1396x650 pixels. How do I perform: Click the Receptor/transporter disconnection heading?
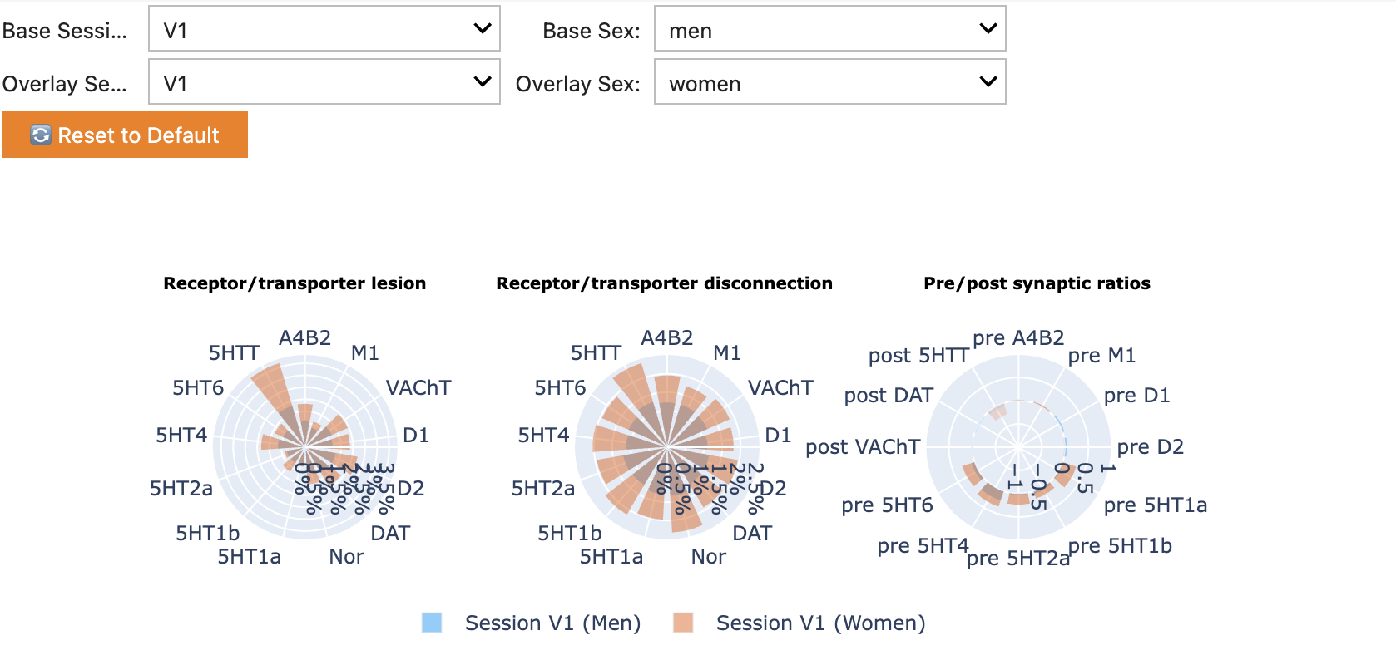[664, 283]
